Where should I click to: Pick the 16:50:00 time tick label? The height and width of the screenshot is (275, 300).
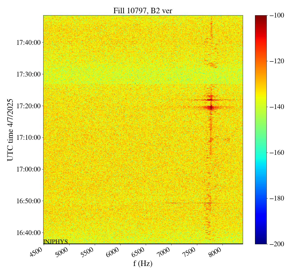[x=28, y=201]
